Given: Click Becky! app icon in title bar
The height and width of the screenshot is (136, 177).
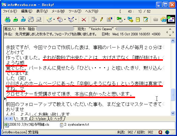Looking at the screenshot, I should coord(4,5).
